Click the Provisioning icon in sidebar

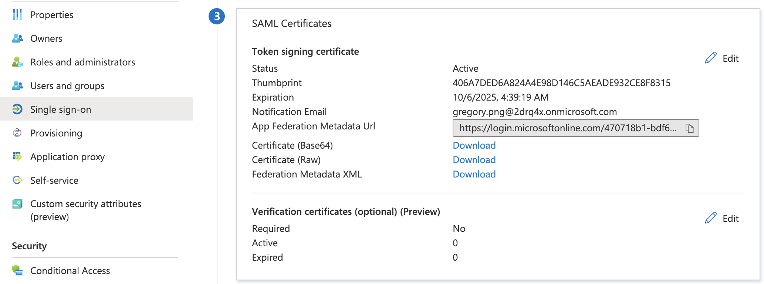click(17, 133)
